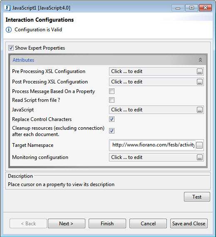This screenshot has height=237, width=216.
Task: Open Monitoring configuration ellipsis editor
Action: pyautogui.click(x=200, y=157)
